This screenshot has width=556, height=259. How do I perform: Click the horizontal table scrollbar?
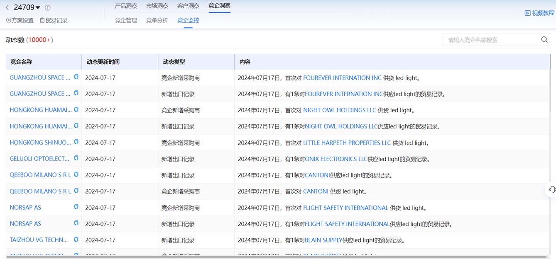coord(276,257)
